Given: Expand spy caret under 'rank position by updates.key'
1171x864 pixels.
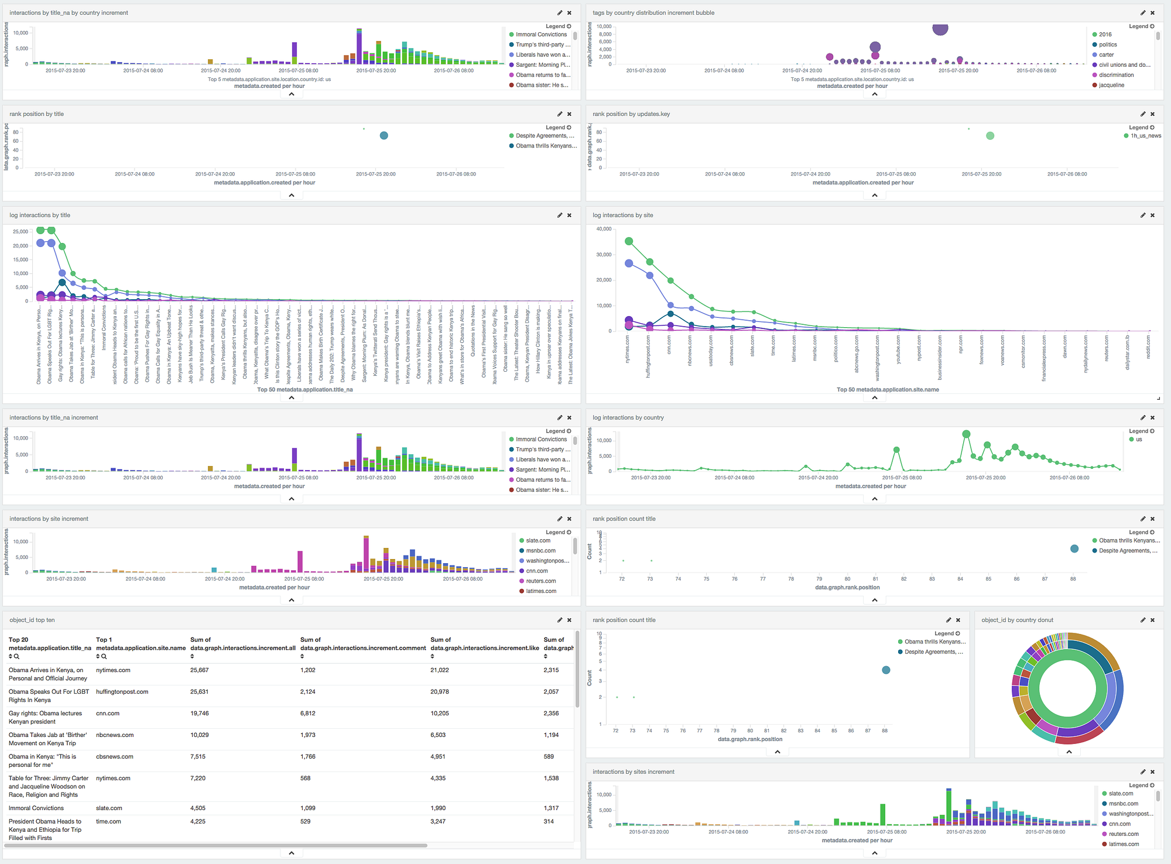Looking at the screenshot, I should pyautogui.click(x=875, y=196).
